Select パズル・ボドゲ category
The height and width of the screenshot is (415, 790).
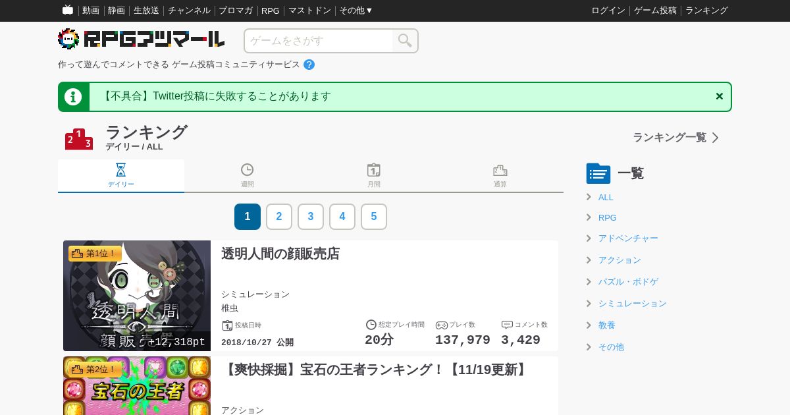click(628, 282)
